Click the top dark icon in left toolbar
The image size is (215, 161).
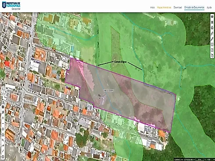click(3, 107)
